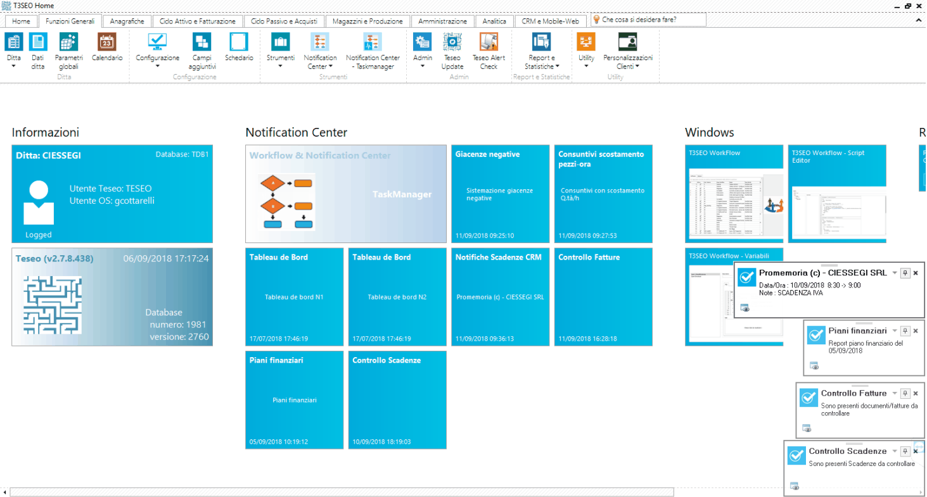Open Ciclo Passivo e Acquisti tab
This screenshot has width=927, height=497.
284,21
